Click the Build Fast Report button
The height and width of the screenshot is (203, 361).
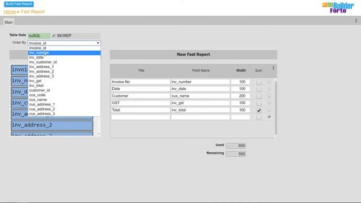(x=19, y=4)
